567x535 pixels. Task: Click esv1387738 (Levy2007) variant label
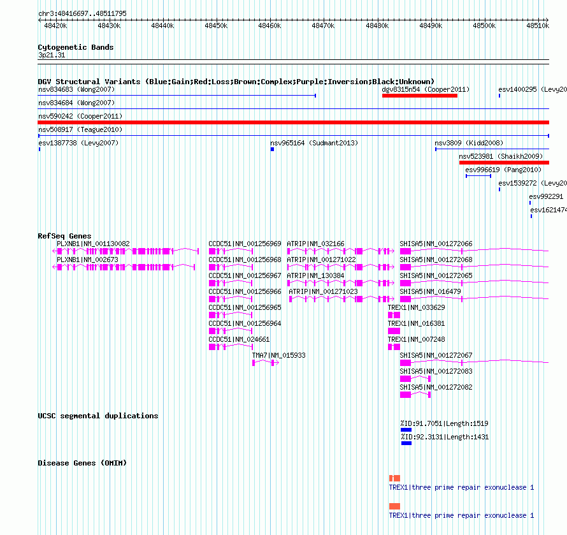78,143
